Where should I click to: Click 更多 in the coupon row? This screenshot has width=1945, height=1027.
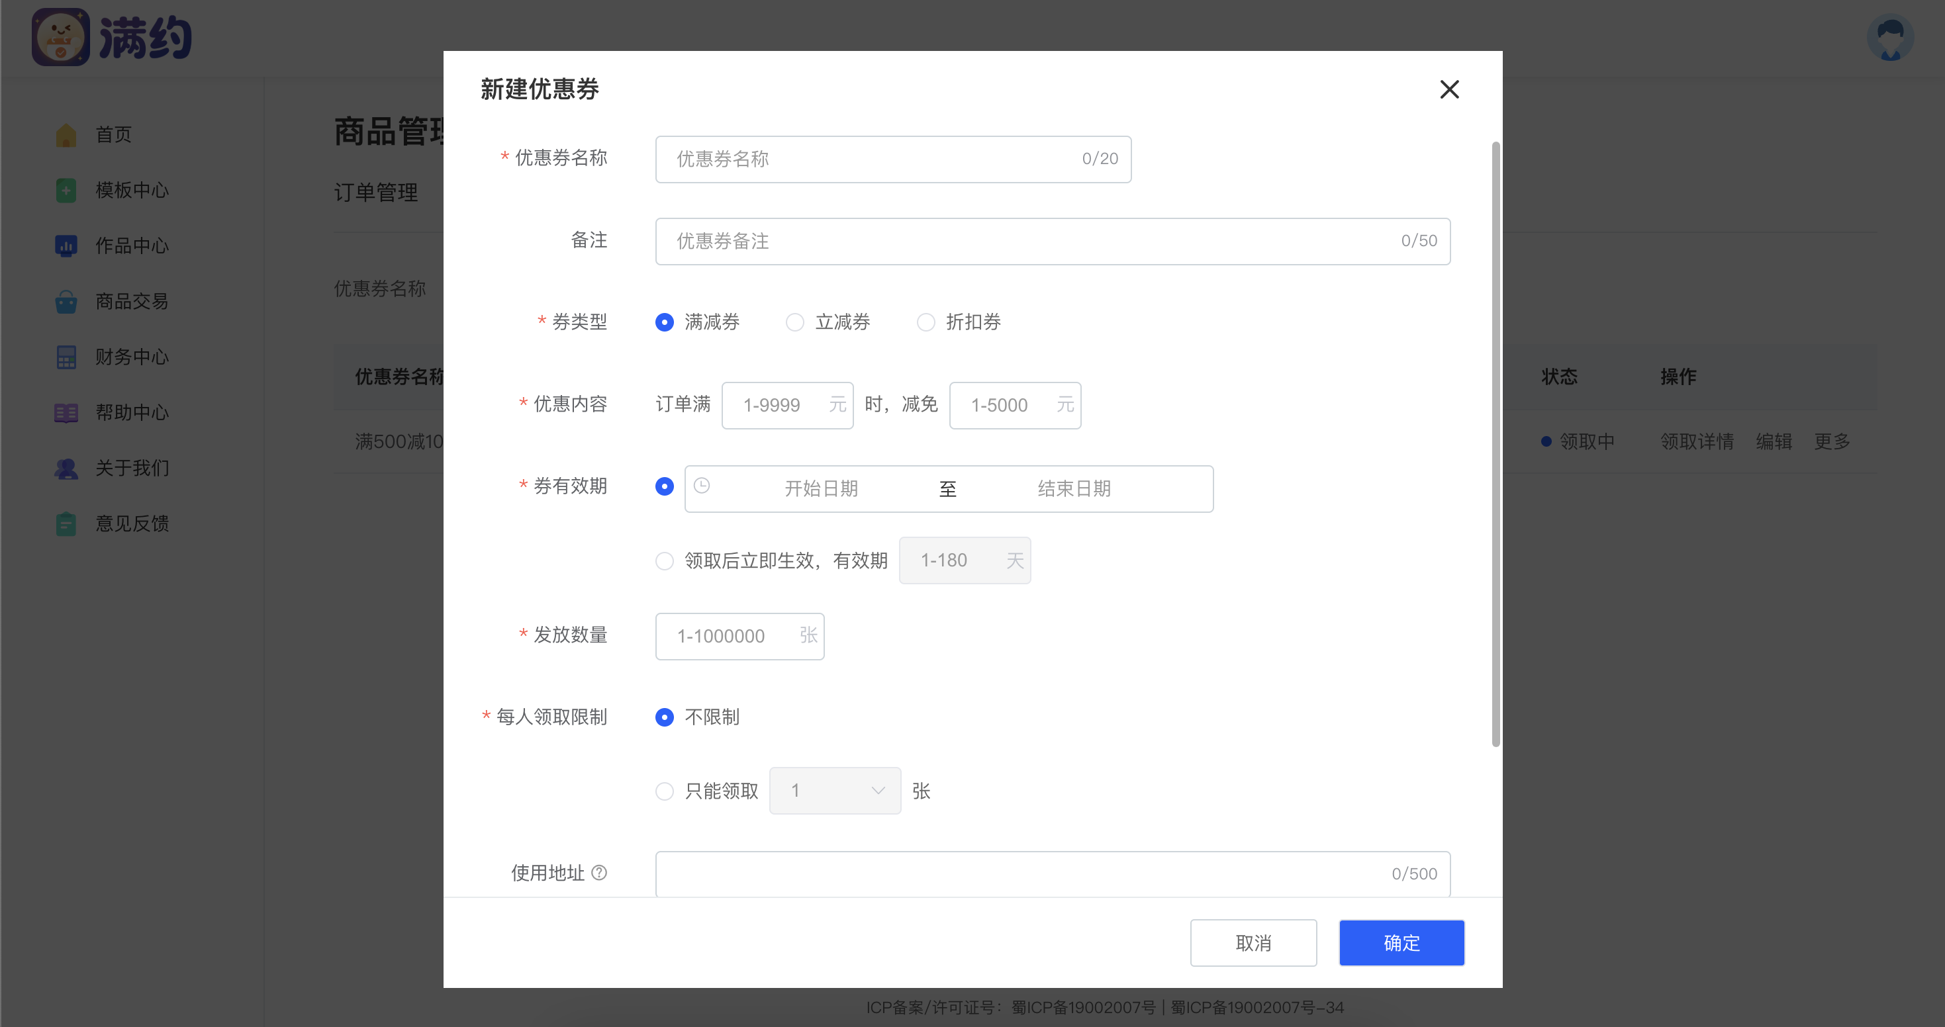click(1832, 441)
